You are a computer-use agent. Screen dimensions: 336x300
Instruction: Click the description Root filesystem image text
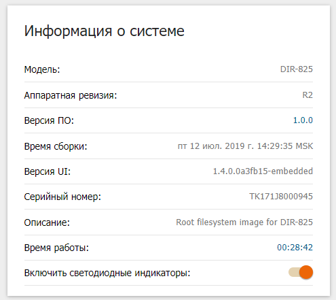(244, 222)
